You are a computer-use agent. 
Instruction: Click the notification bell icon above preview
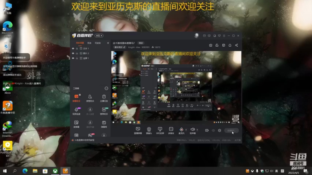pos(230,45)
